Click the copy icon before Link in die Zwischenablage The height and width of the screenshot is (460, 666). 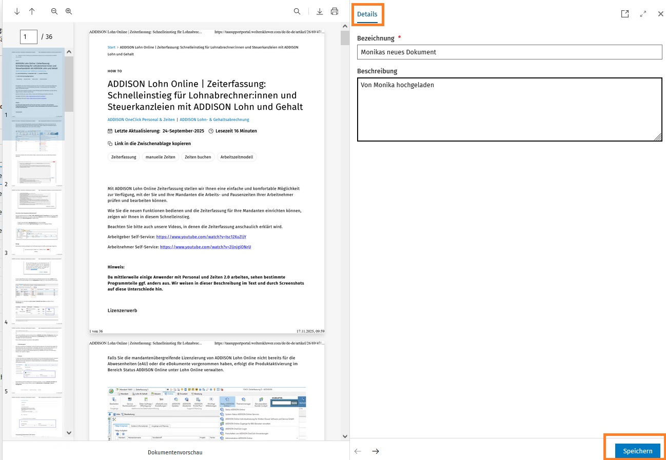coord(110,144)
